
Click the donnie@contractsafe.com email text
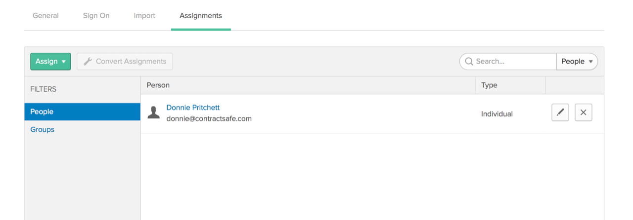point(209,118)
